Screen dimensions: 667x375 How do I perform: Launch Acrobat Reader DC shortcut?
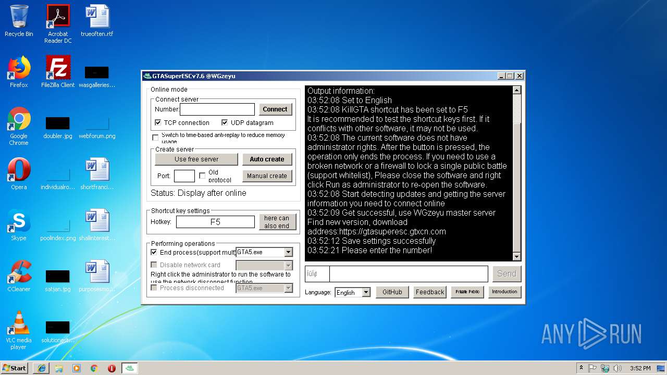58,23
